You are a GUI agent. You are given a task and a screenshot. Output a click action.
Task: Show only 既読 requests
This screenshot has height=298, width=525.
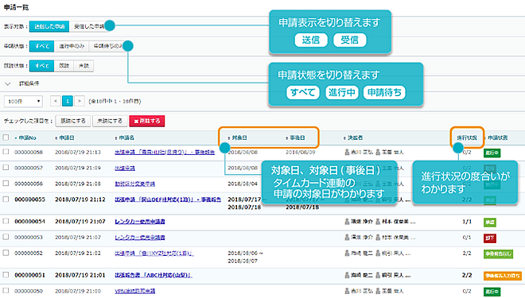pos(64,66)
